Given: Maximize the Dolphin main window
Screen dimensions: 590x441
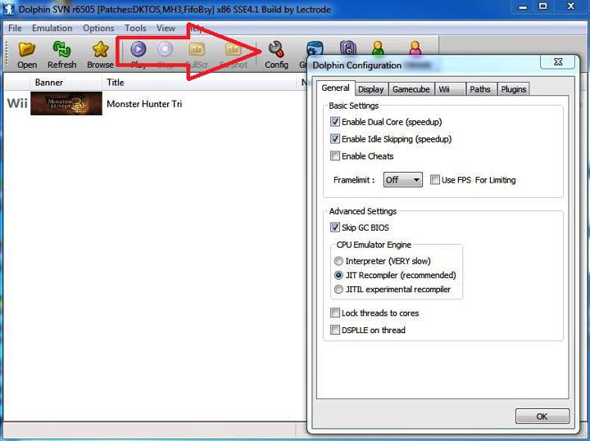Looking at the screenshot, I should (x=542, y=7).
